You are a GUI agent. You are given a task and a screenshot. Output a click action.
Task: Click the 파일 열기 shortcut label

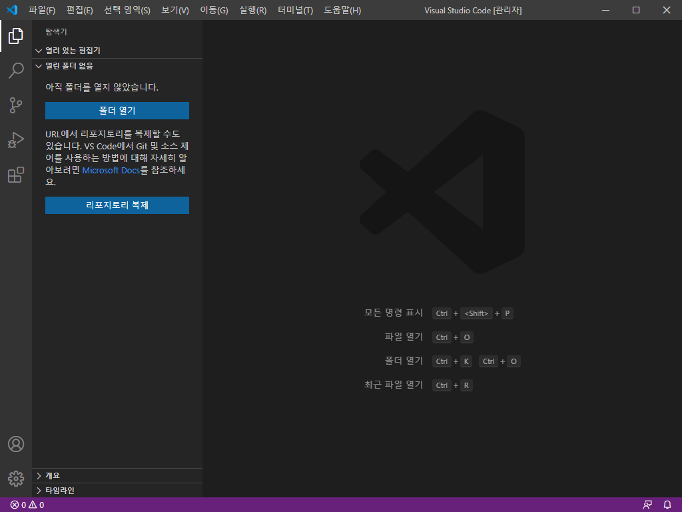[404, 337]
